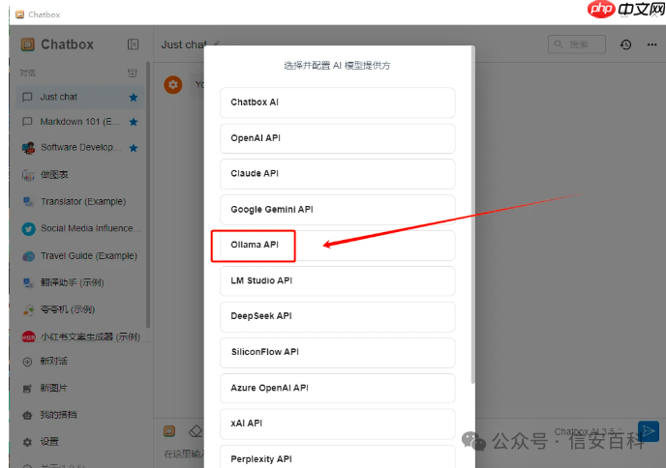Select Chatbox AI as provider
Screen dimensions: 666x468
coord(337,102)
